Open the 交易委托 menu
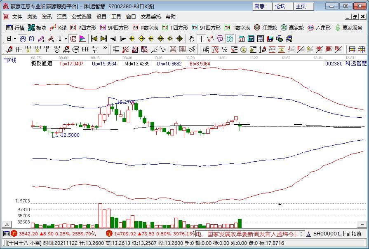 click(x=150, y=17)
